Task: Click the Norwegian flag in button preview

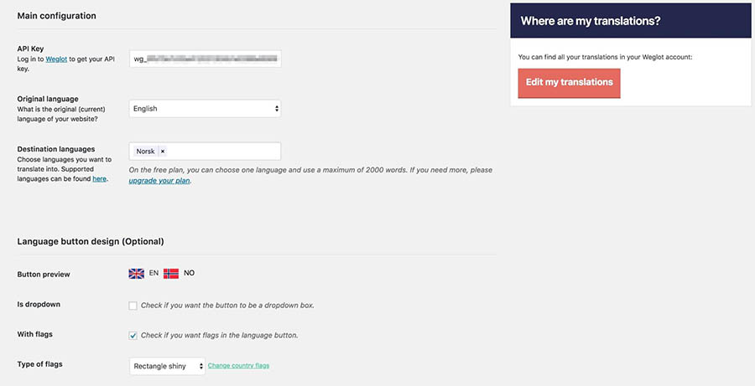Action: [x=171, y=273]
